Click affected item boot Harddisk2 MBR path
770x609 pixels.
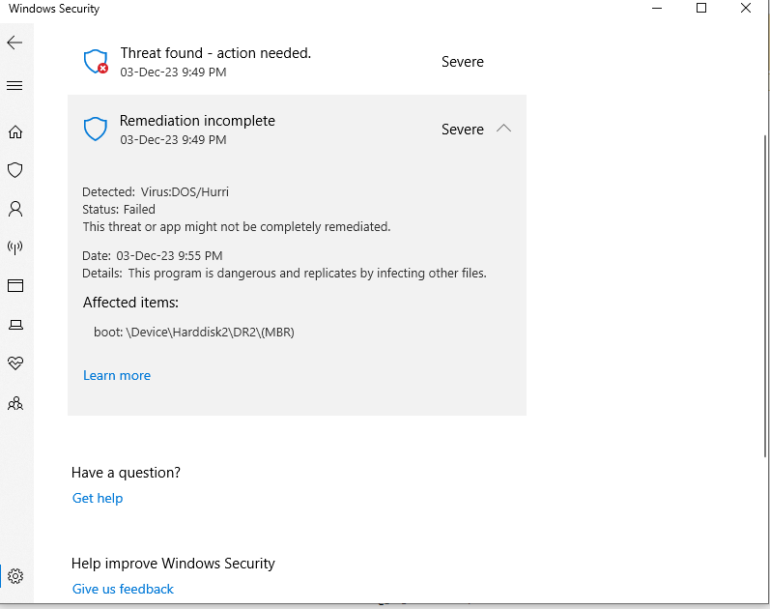click(x=194, y=333)
